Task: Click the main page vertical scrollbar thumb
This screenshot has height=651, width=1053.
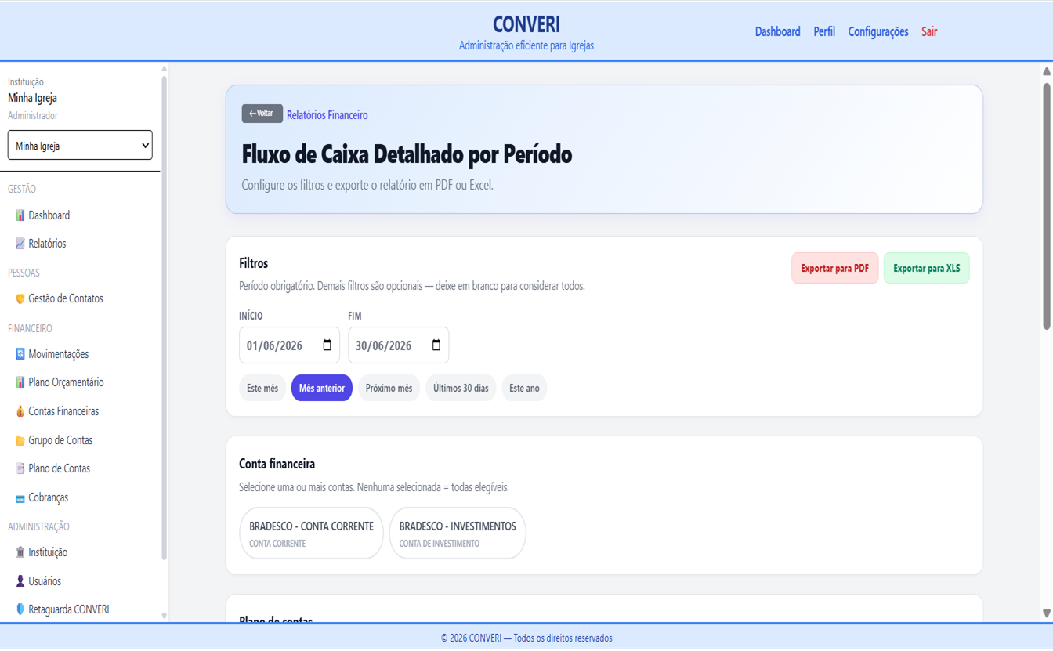Action: click(1047, 205)
